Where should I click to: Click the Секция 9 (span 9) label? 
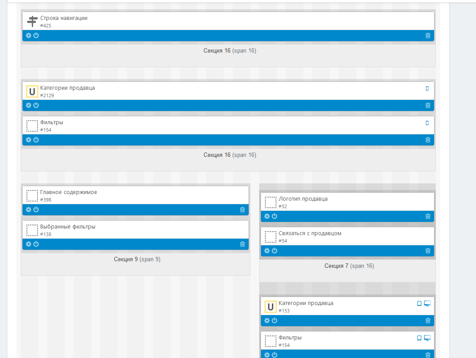pyautogui.click(x=137, y=259)
